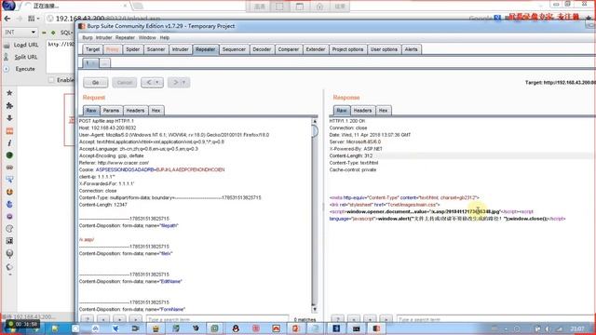Click the Go button in Repeater

click(95, 83)
